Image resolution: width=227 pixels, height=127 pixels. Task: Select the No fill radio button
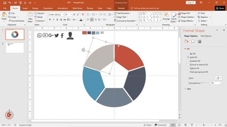point(188,54)
